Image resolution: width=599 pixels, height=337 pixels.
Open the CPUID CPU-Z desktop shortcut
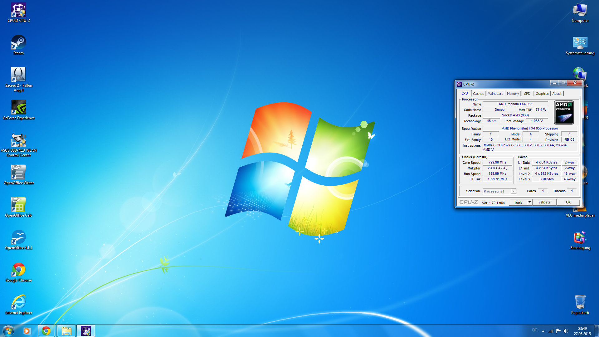coord(19,10)
